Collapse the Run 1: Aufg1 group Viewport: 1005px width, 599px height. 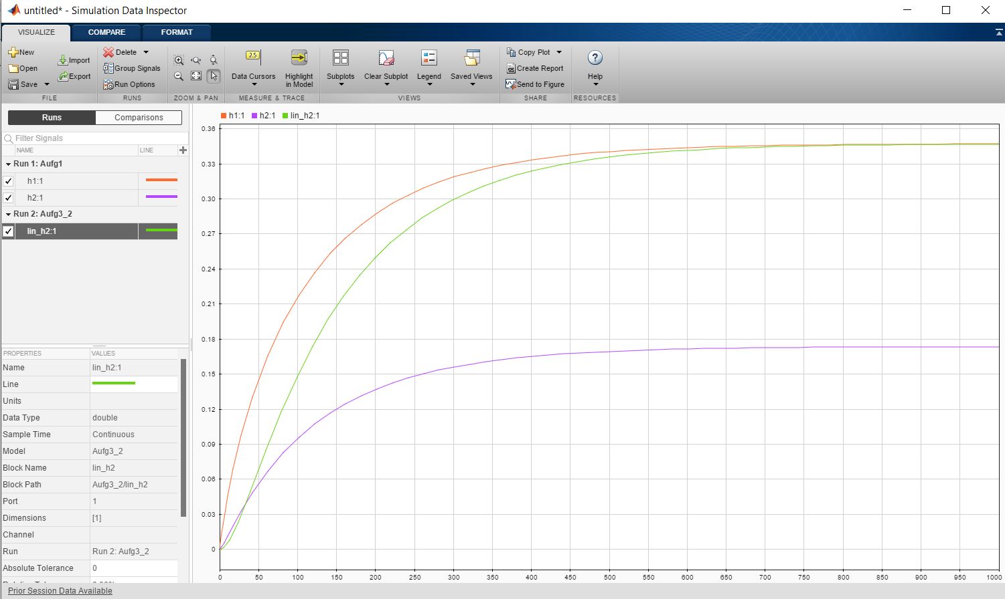click(8, 164)
